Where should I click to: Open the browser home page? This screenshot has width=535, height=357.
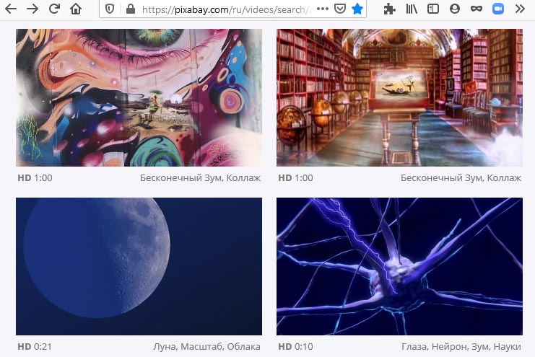pos(76,9)
